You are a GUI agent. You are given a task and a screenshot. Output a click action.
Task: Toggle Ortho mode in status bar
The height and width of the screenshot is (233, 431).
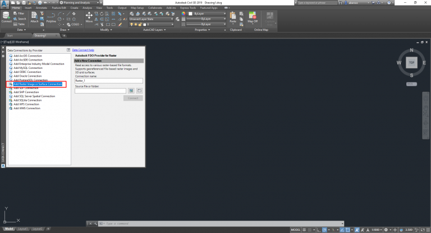pos(319,230)
